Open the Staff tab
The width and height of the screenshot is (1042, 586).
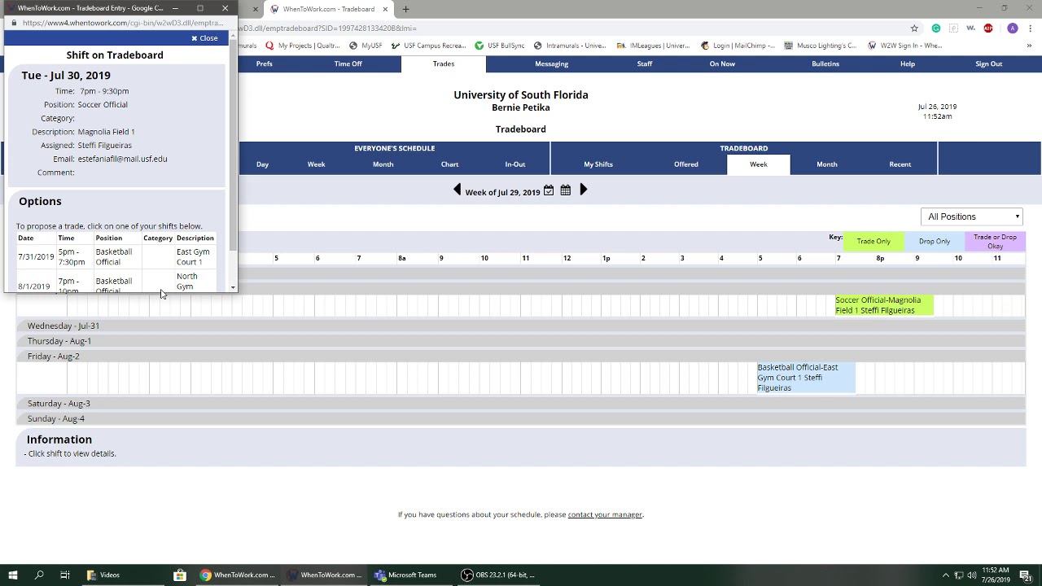[645, 63]
